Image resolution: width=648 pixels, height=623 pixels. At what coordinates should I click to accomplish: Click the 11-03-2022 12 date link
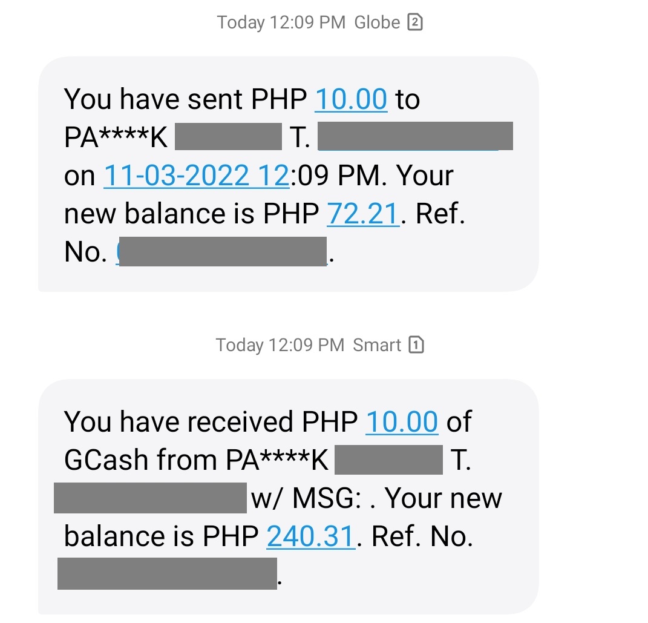click(x=196, y=175)
